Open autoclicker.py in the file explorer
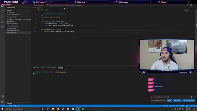The width and height of the screenshot is (197, 111). (x=18, y=17)
